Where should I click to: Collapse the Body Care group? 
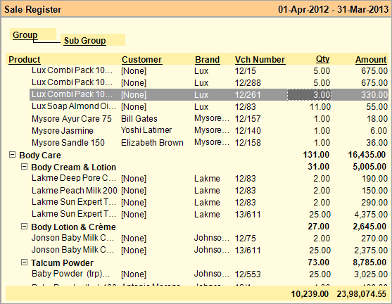12,155
